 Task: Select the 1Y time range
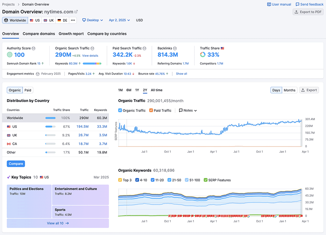(137, 90)
